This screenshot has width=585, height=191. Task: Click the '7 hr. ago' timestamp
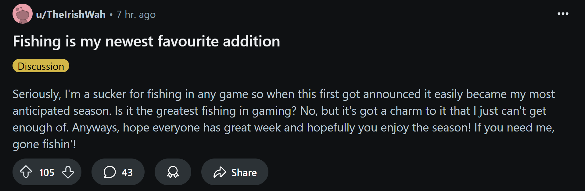tap(136, 14)
